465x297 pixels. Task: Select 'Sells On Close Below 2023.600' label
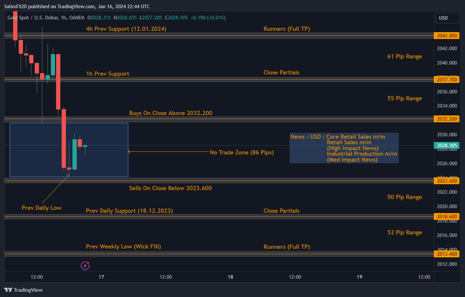[x=170, y=188]
